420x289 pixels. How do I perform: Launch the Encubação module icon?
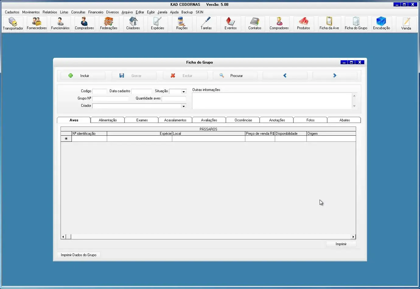tap(381, 24)
